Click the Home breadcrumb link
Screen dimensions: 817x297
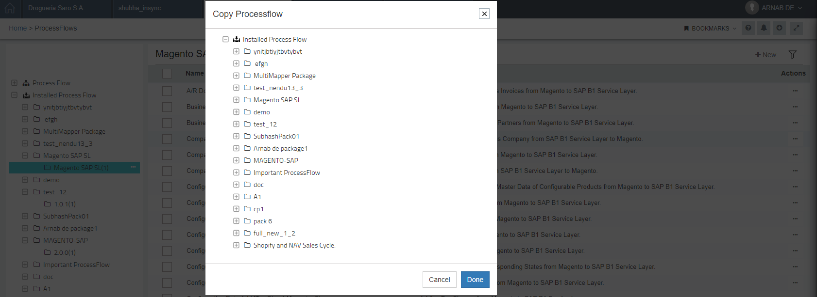tap(17, 28)
